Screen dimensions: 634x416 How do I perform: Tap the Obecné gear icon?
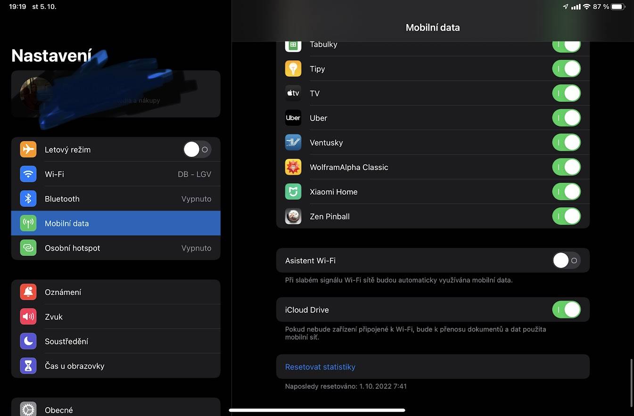pyautogui.click(x=28, y=409)
